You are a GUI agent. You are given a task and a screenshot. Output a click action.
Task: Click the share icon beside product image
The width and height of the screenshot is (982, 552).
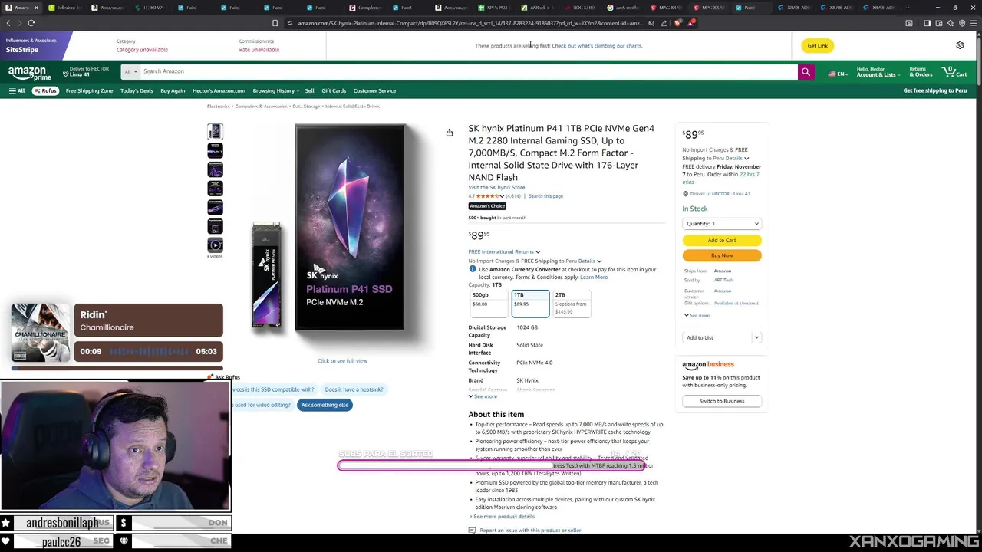tap(450, 133)
